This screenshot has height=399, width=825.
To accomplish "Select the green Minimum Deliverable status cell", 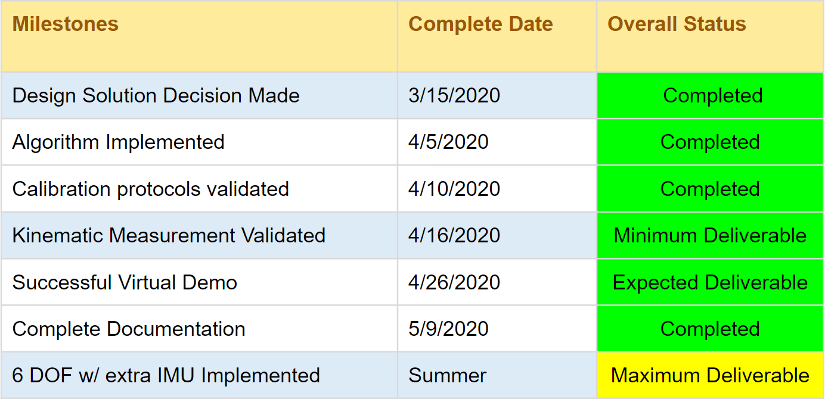I will point(710,235).
